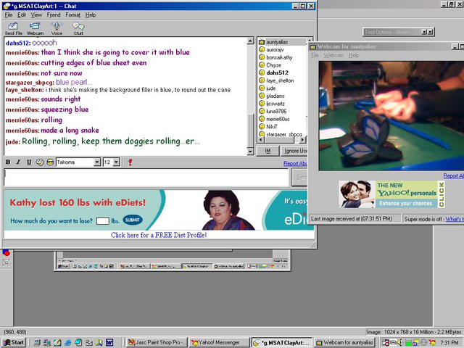This screenshot has width=464, height=348.
Task: Open the Friend menu
Action: [54, 14]
